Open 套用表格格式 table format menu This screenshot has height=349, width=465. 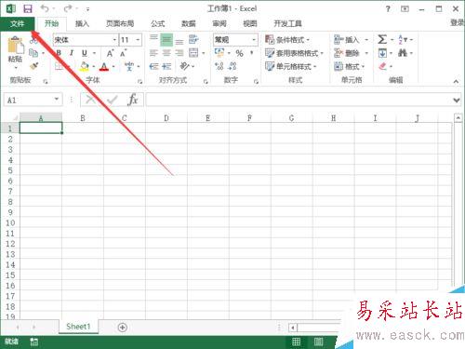[x=294, y=53]
